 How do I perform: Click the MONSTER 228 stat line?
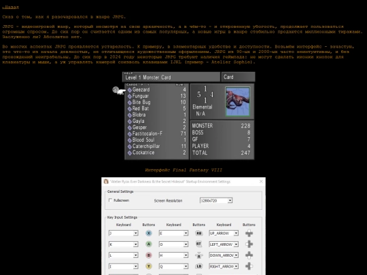221,126
